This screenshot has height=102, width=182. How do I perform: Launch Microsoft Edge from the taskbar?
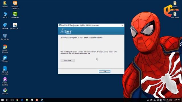click(x=22, y=100)
